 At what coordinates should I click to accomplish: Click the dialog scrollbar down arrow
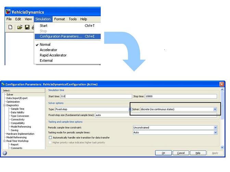[x=222, y=147]
